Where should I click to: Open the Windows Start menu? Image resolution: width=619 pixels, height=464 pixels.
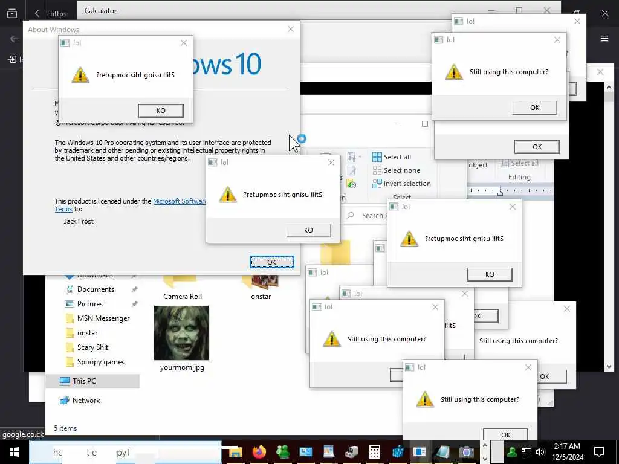[15, 452]
